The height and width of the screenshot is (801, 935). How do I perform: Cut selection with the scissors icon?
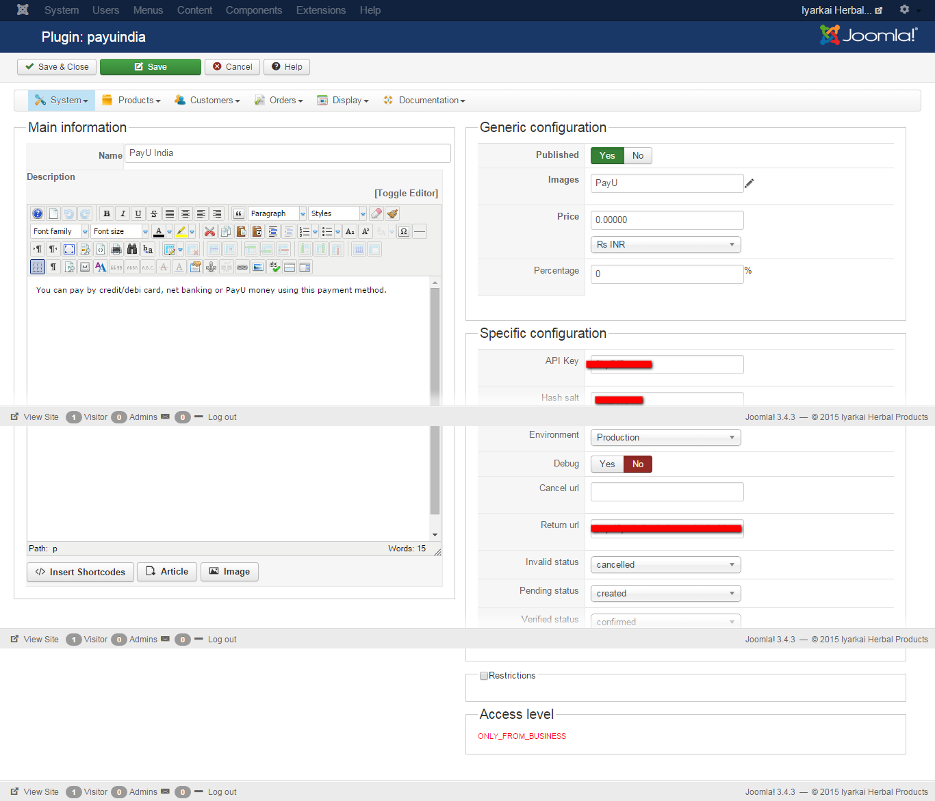click(x=210, y=231)
